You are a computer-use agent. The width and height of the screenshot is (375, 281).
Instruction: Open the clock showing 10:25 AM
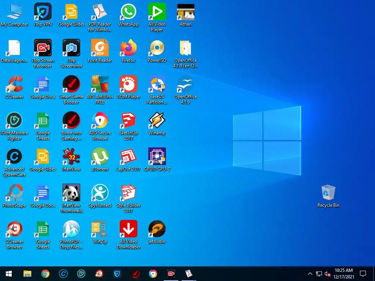tap(344, 274)
